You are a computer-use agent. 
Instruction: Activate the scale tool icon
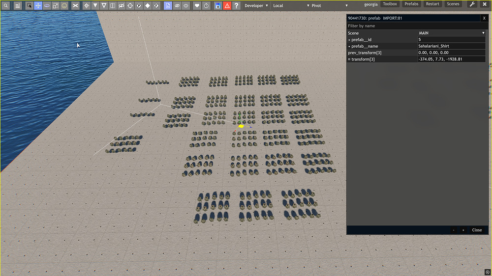coord(56,5)
